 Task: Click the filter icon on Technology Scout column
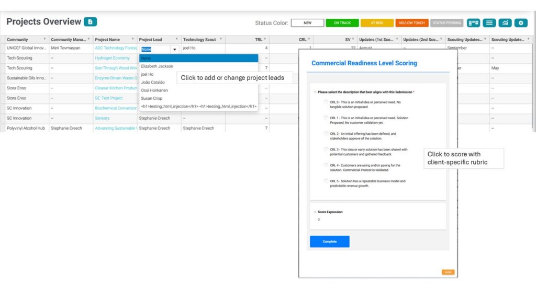click(221, 39)
